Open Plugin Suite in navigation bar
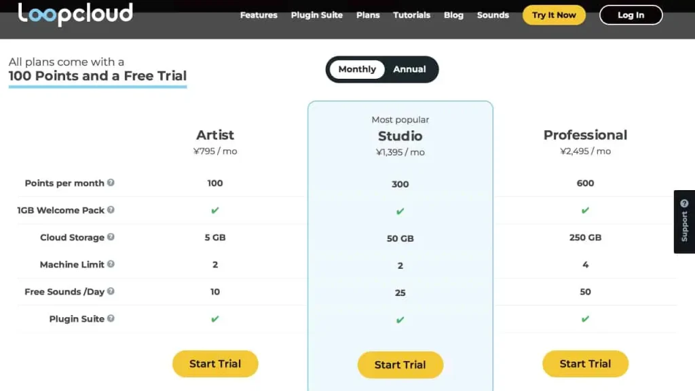695x391 pixels. point(316,15)
